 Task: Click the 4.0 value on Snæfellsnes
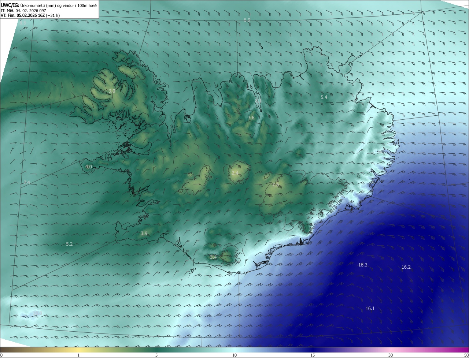88,167
